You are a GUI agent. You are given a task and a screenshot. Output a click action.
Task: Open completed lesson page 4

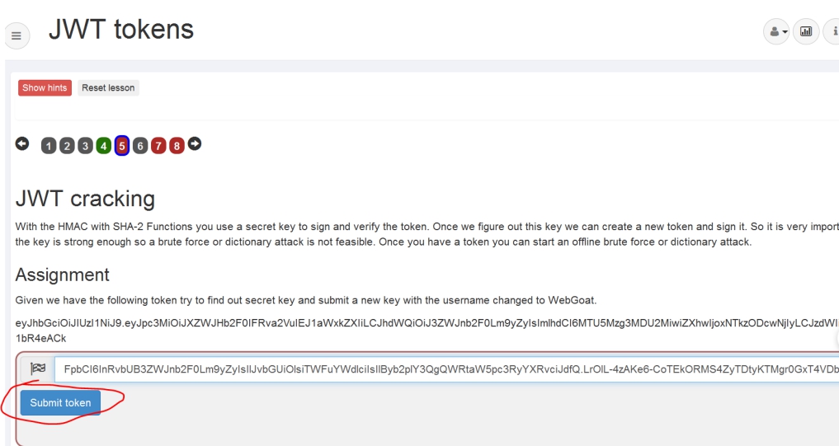(x=104, y=145)
